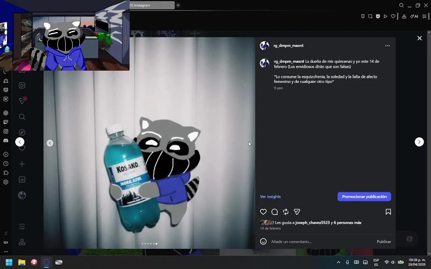
Task: Open Instagram messages with notification badge
Action: point(22,101)
